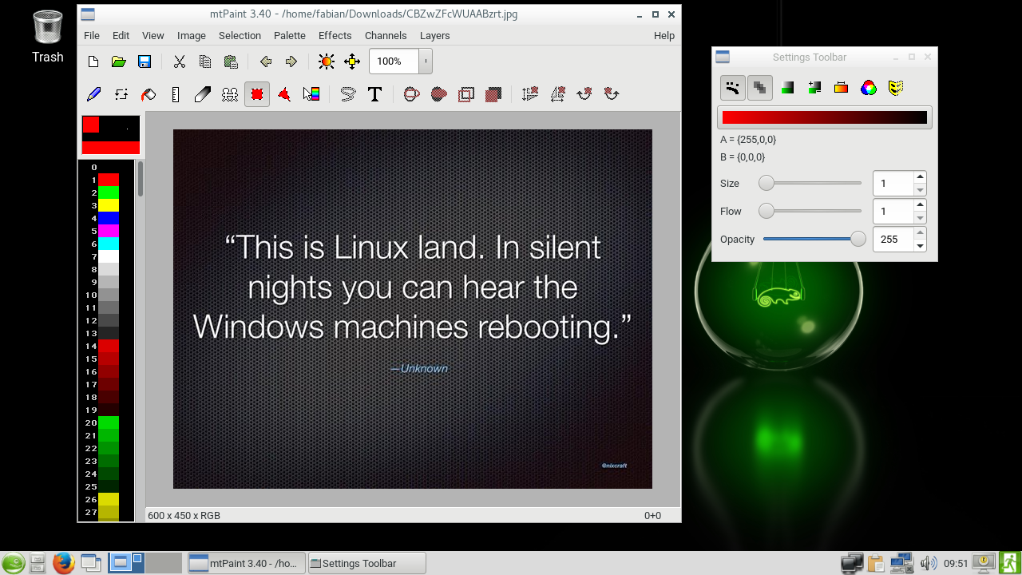Switch to Settings Toolbar taskbar button
The image size is (1022, 575).
(x=366, y=563)
